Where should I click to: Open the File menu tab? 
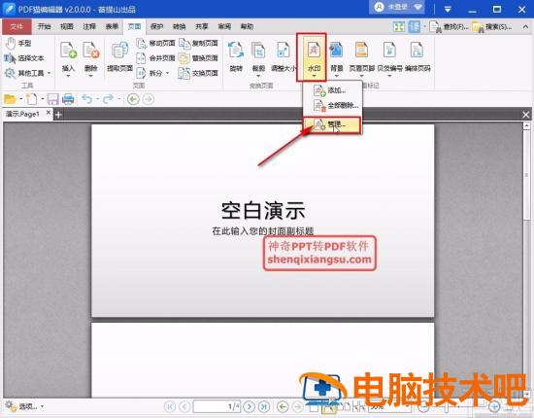pos(17,26)
